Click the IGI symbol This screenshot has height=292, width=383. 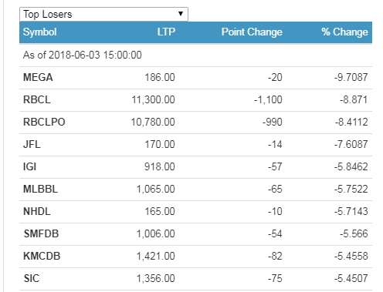[x=29, y=166]
